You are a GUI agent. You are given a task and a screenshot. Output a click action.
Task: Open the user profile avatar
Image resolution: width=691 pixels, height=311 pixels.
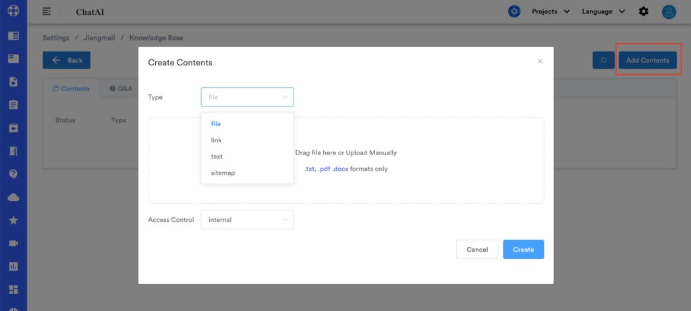(669, 11)
